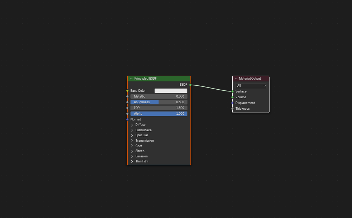Expand the Thin Film panel
Screen dimensions: 352x218
132,161
